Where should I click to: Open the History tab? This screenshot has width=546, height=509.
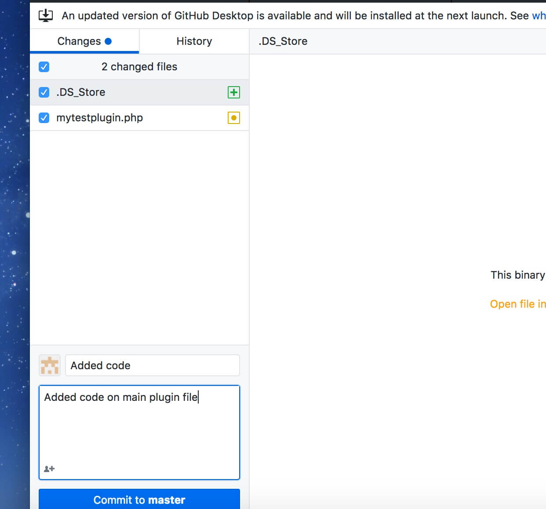point(194,41)
